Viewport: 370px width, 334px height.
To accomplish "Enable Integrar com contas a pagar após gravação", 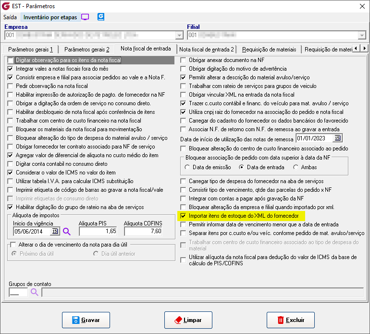I will 183,198.
